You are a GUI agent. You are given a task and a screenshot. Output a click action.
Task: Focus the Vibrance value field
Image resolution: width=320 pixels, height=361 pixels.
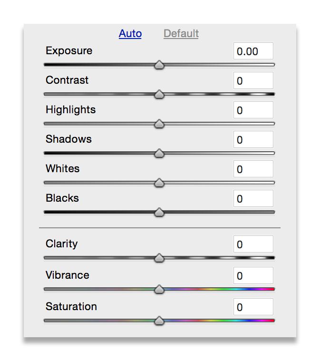click(253, 276)
